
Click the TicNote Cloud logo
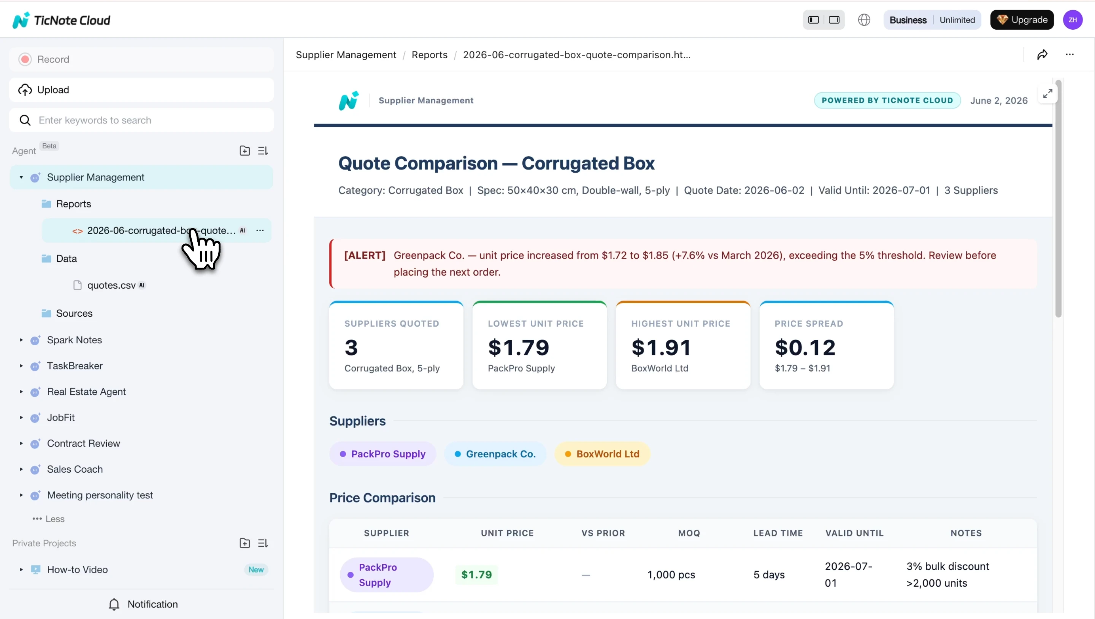click(62, 20)
